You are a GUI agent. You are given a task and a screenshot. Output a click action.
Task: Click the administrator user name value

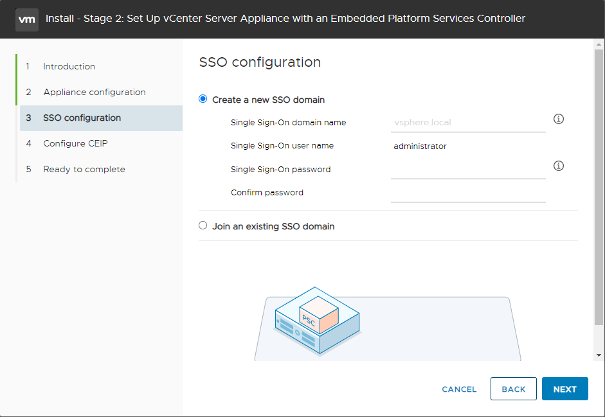pyautogui.click(x=420, y=146)
